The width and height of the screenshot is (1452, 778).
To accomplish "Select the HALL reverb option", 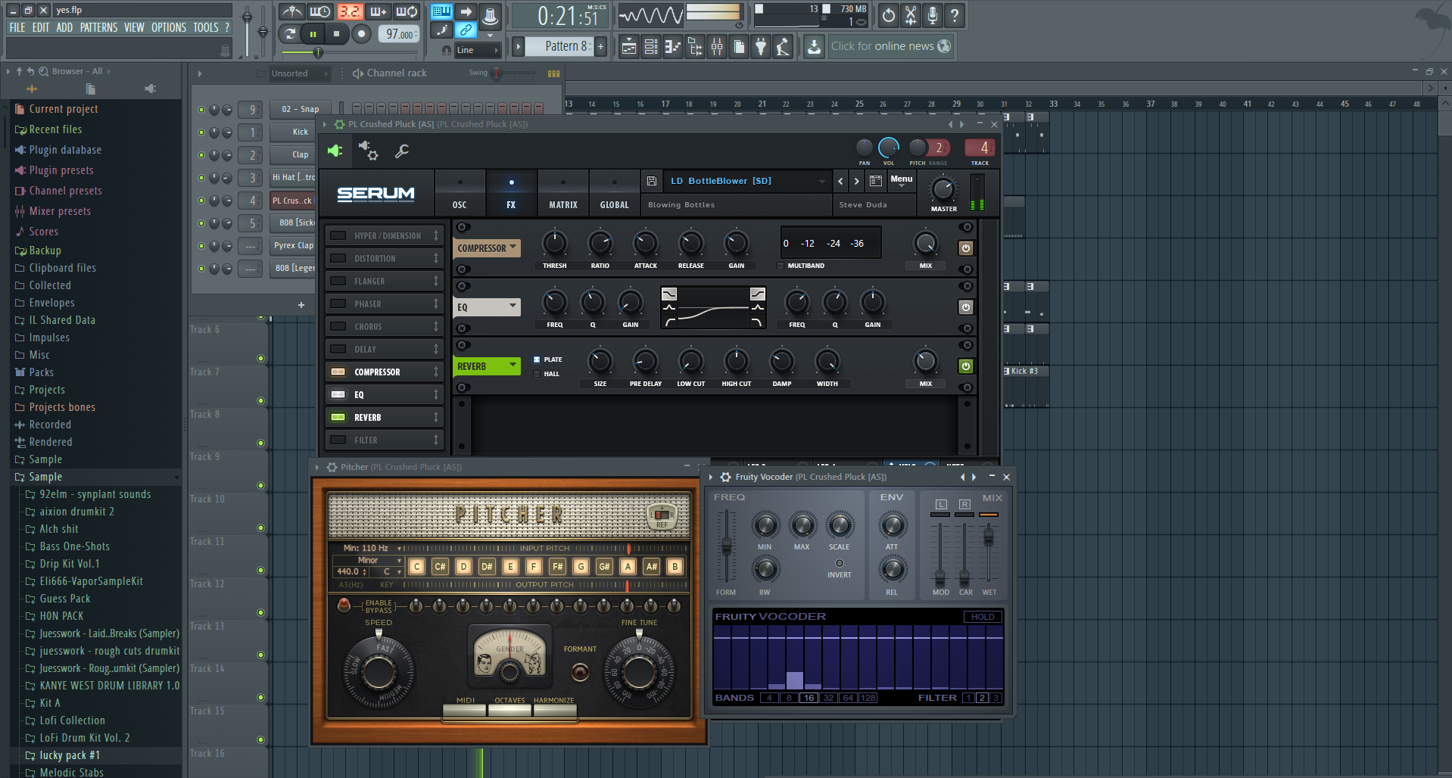I will [x=537, y=374].
